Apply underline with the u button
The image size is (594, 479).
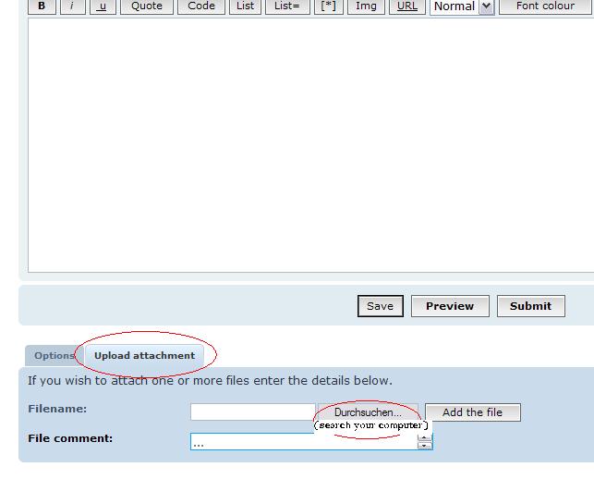[103, 6]
